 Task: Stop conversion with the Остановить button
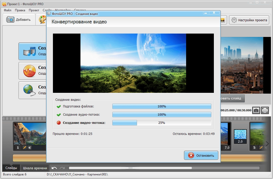click(201, 155)
